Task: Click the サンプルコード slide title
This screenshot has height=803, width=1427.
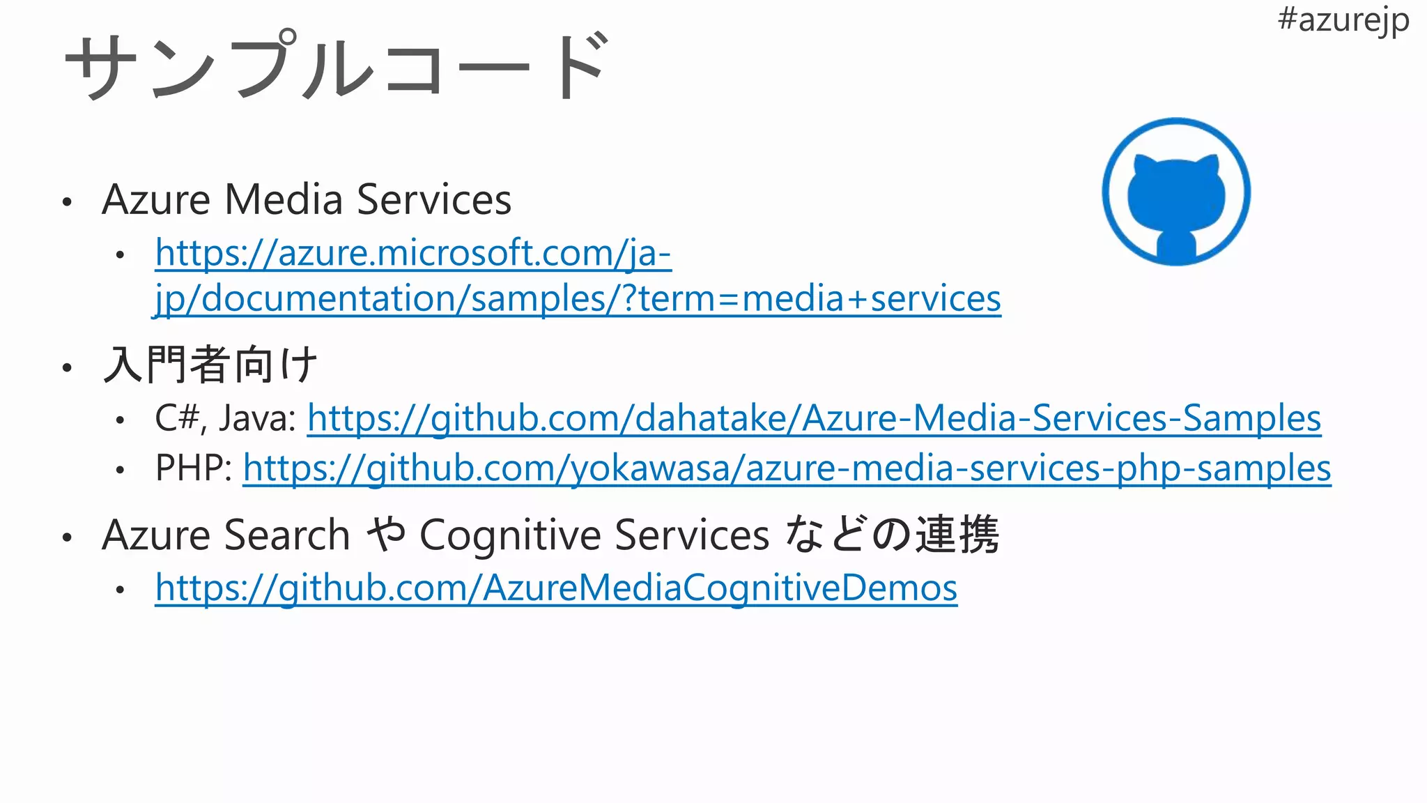Action: coord(336,66)
